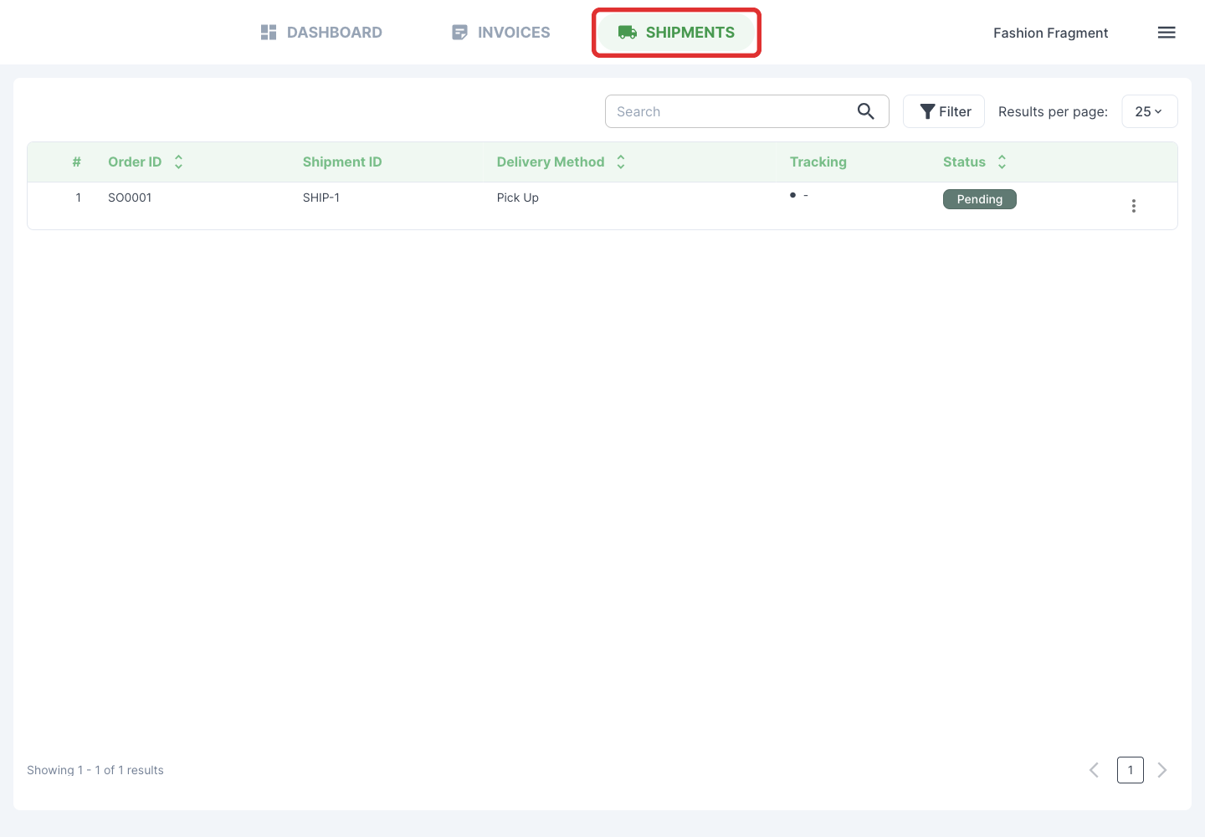Open the Filter options

[944, 111]
